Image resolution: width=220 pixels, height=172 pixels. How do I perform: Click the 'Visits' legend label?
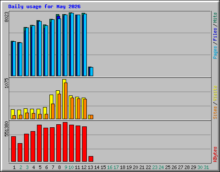point(215,93)
